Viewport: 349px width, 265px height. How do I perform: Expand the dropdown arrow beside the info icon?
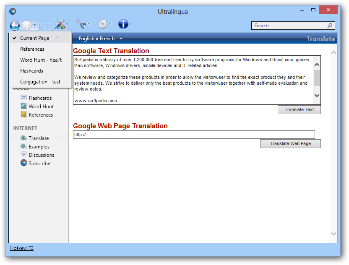click(x=131, y=24)
